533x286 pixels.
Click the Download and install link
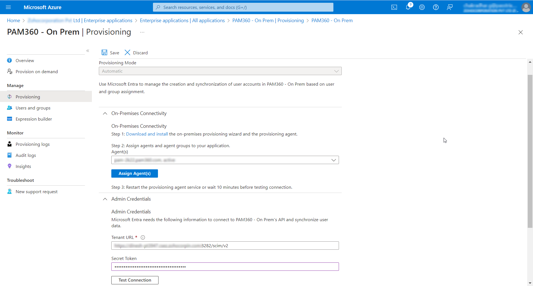[x=147, y=134]
